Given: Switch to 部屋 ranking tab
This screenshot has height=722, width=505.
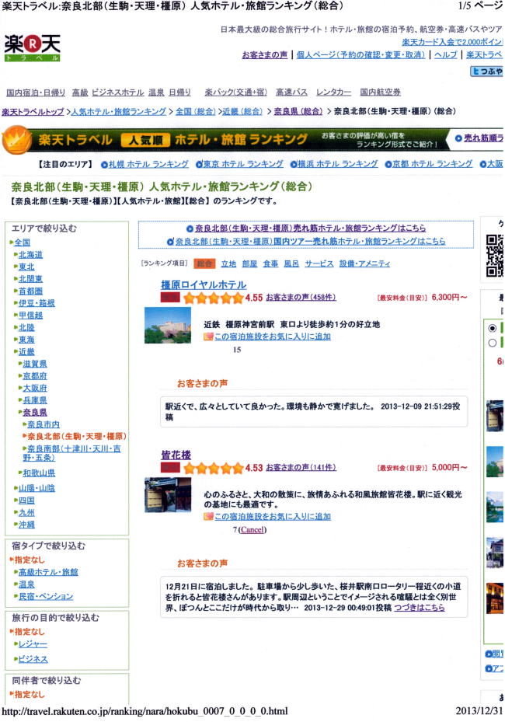Looking at the screenshot, I should coord(249,263).
